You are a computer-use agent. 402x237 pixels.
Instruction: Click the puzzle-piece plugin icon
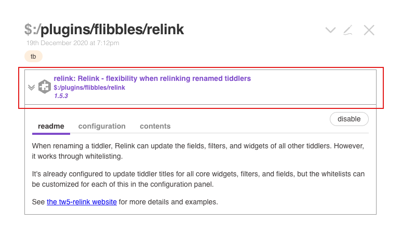point(45,87)
